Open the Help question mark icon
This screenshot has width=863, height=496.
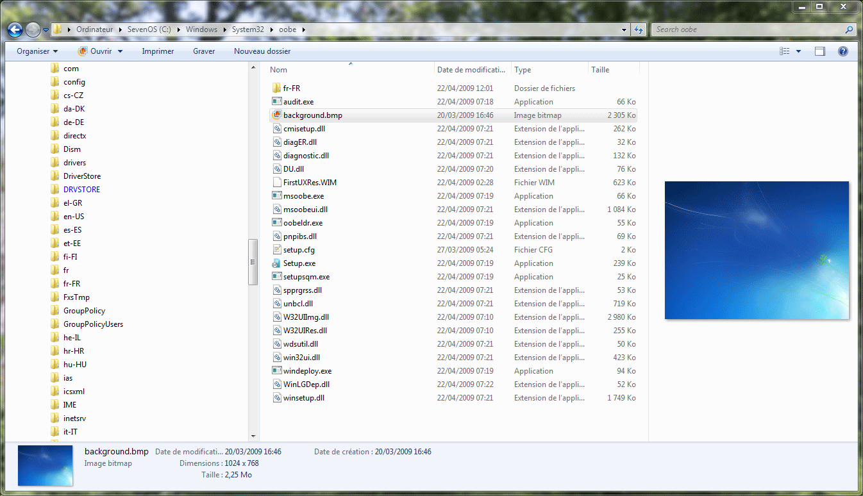pyautogui.click(x=843, y=51)
